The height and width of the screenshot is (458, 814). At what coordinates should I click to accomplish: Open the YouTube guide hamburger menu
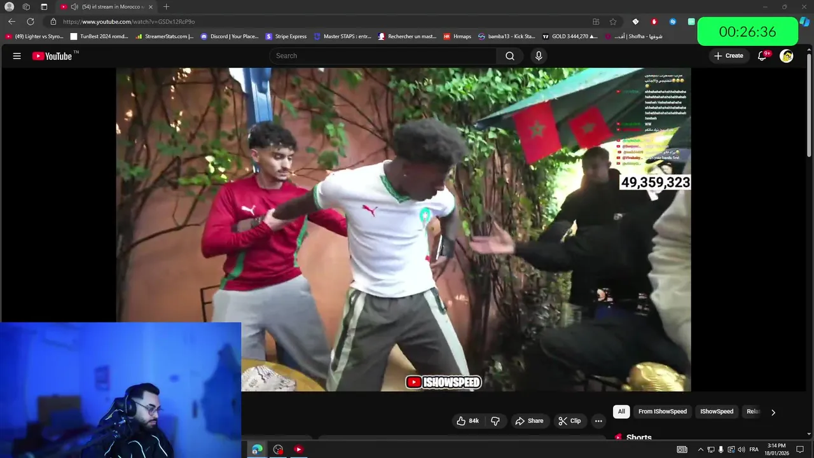click(x=17, y=56)
